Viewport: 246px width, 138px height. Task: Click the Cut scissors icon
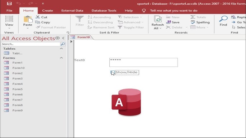tap(38, 17)
